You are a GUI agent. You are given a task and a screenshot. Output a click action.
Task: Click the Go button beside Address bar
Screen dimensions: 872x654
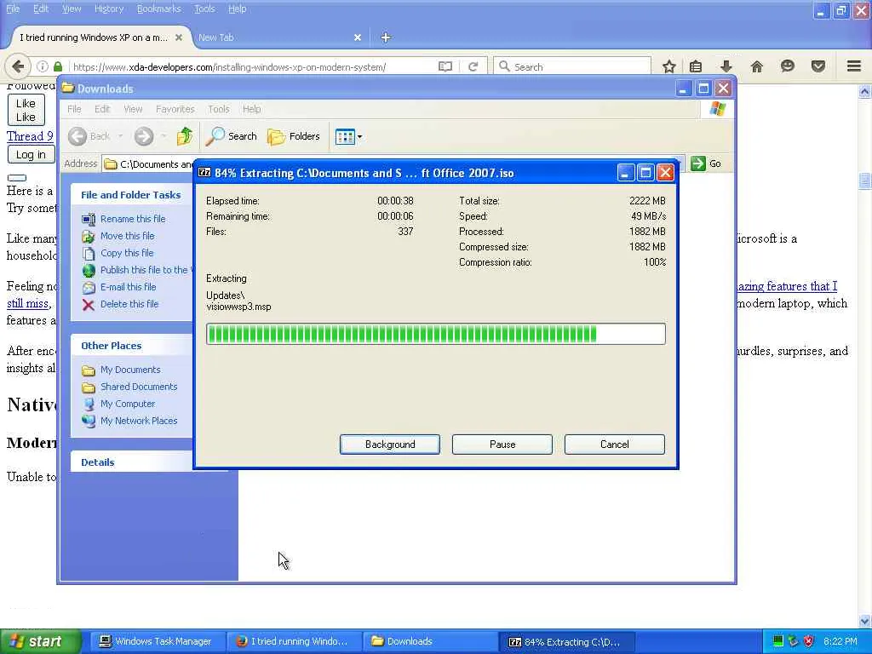[706, 163]
